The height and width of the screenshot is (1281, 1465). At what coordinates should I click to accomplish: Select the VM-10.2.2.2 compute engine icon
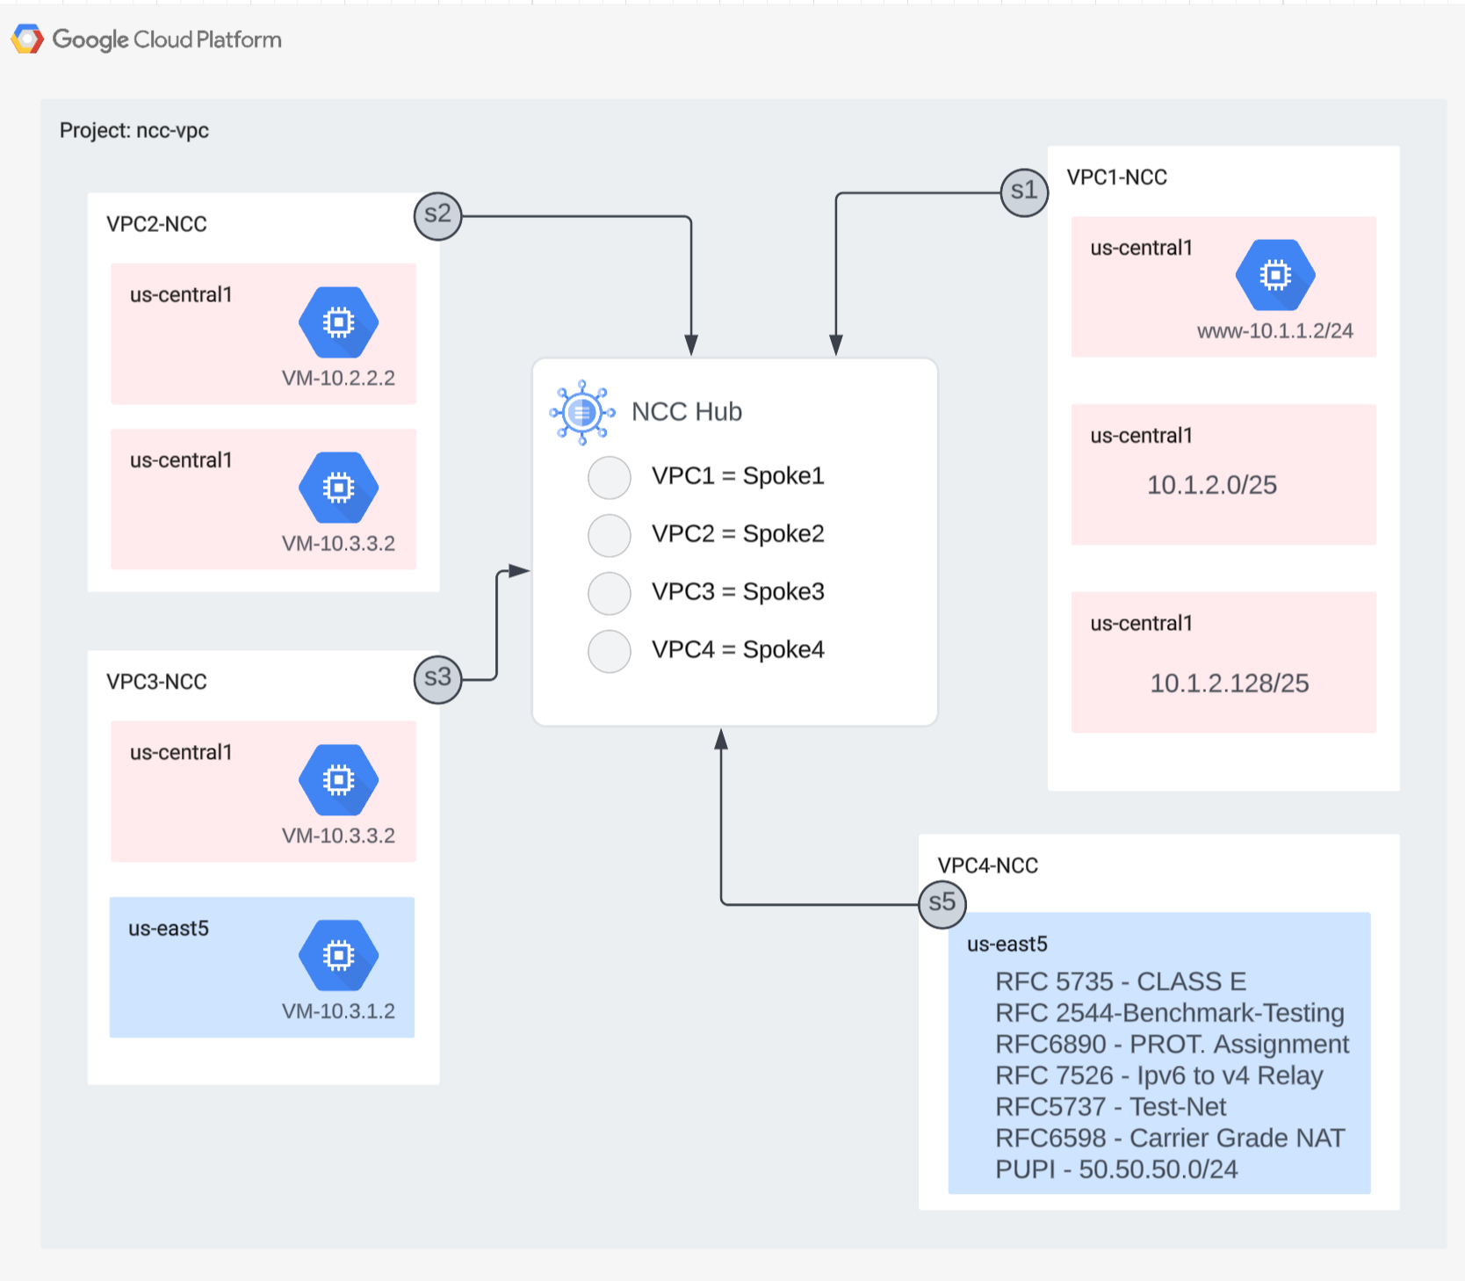pyautogui.click(x=338, y=322)
